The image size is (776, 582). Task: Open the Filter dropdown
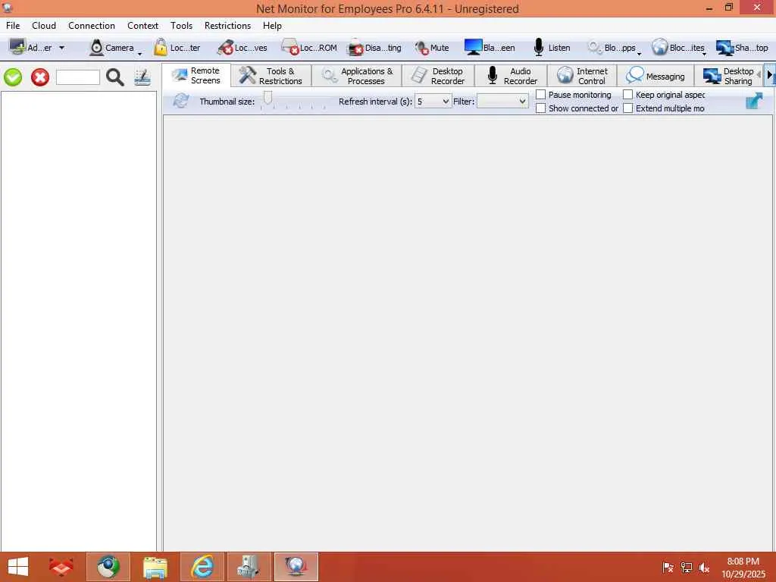[502, 102]
